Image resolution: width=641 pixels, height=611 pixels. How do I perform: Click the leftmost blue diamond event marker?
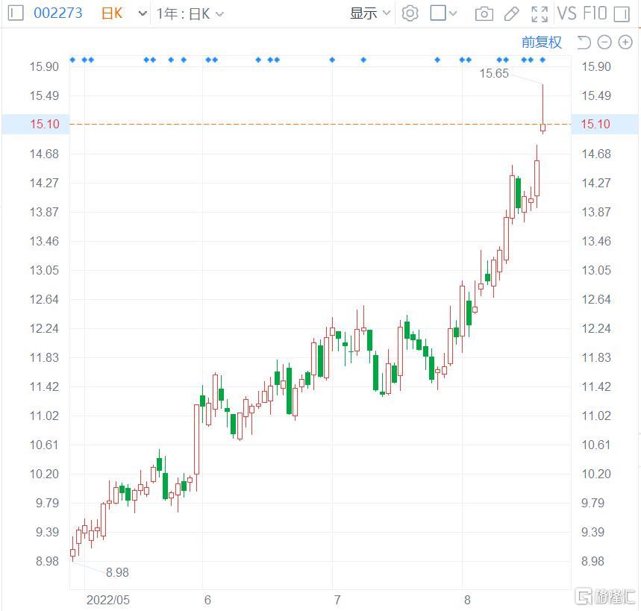coord(73,60)
